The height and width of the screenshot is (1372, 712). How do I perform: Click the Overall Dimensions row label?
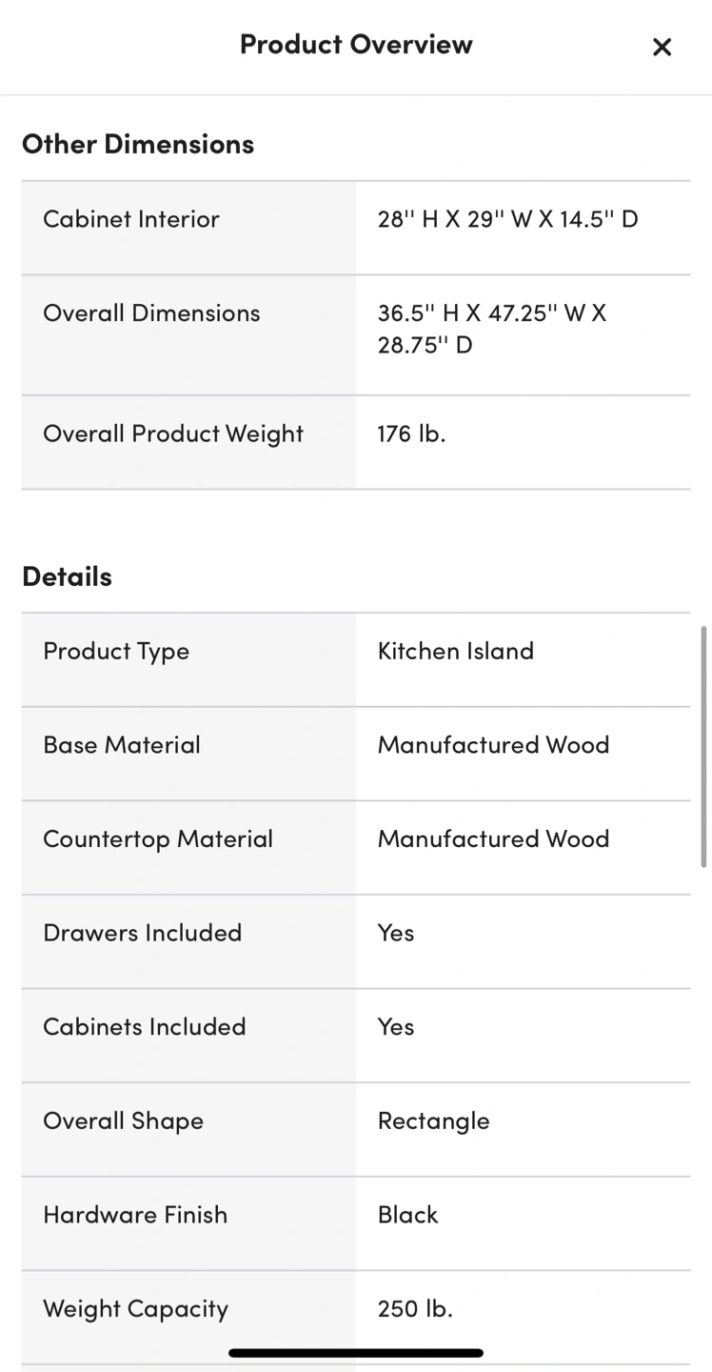(151, 313)
